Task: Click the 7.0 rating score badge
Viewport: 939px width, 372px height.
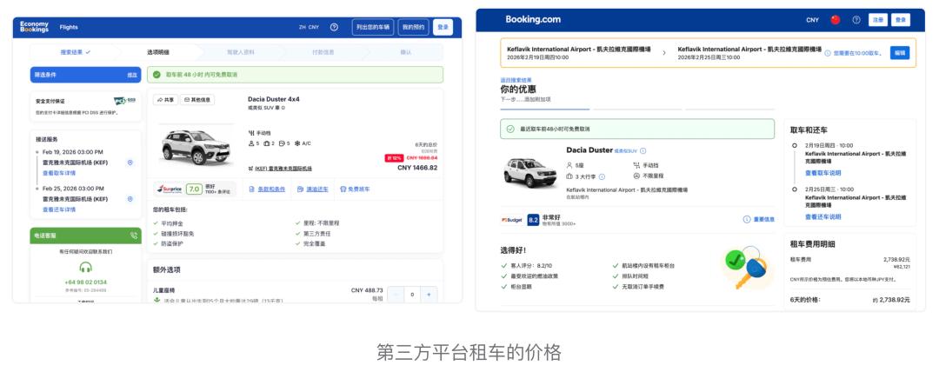Action: tap(194, 189)
